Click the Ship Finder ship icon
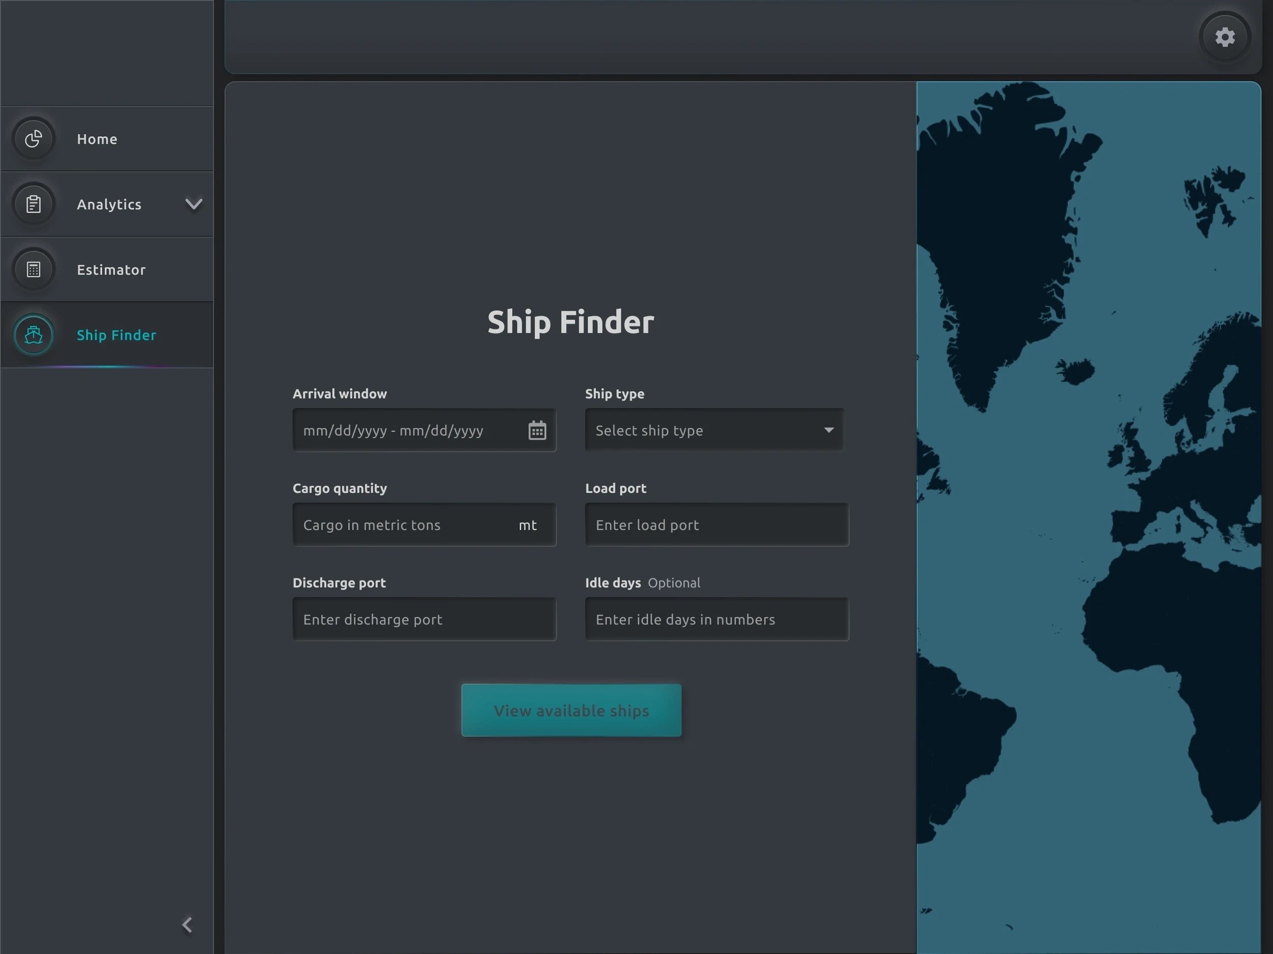Viewport: 1273px width, 954px height. [34, 335]
